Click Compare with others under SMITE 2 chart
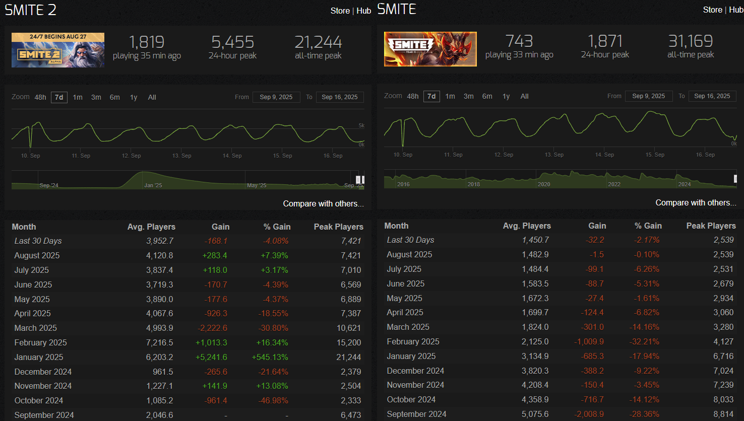Screen dimensions: 744x421 (323, 204)
